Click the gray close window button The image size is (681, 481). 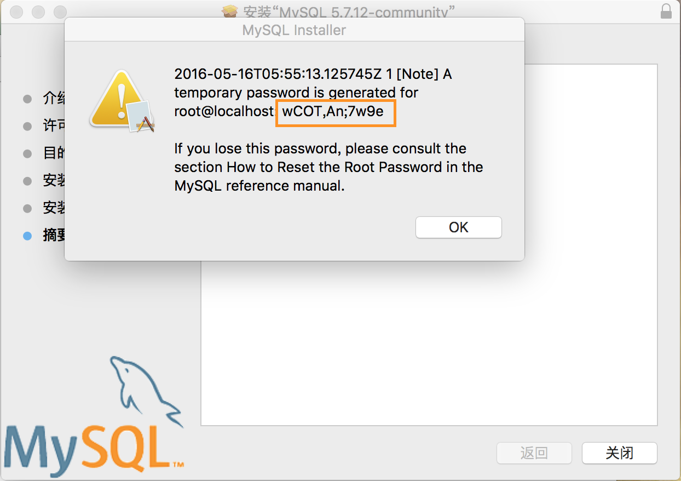[16, 11]
